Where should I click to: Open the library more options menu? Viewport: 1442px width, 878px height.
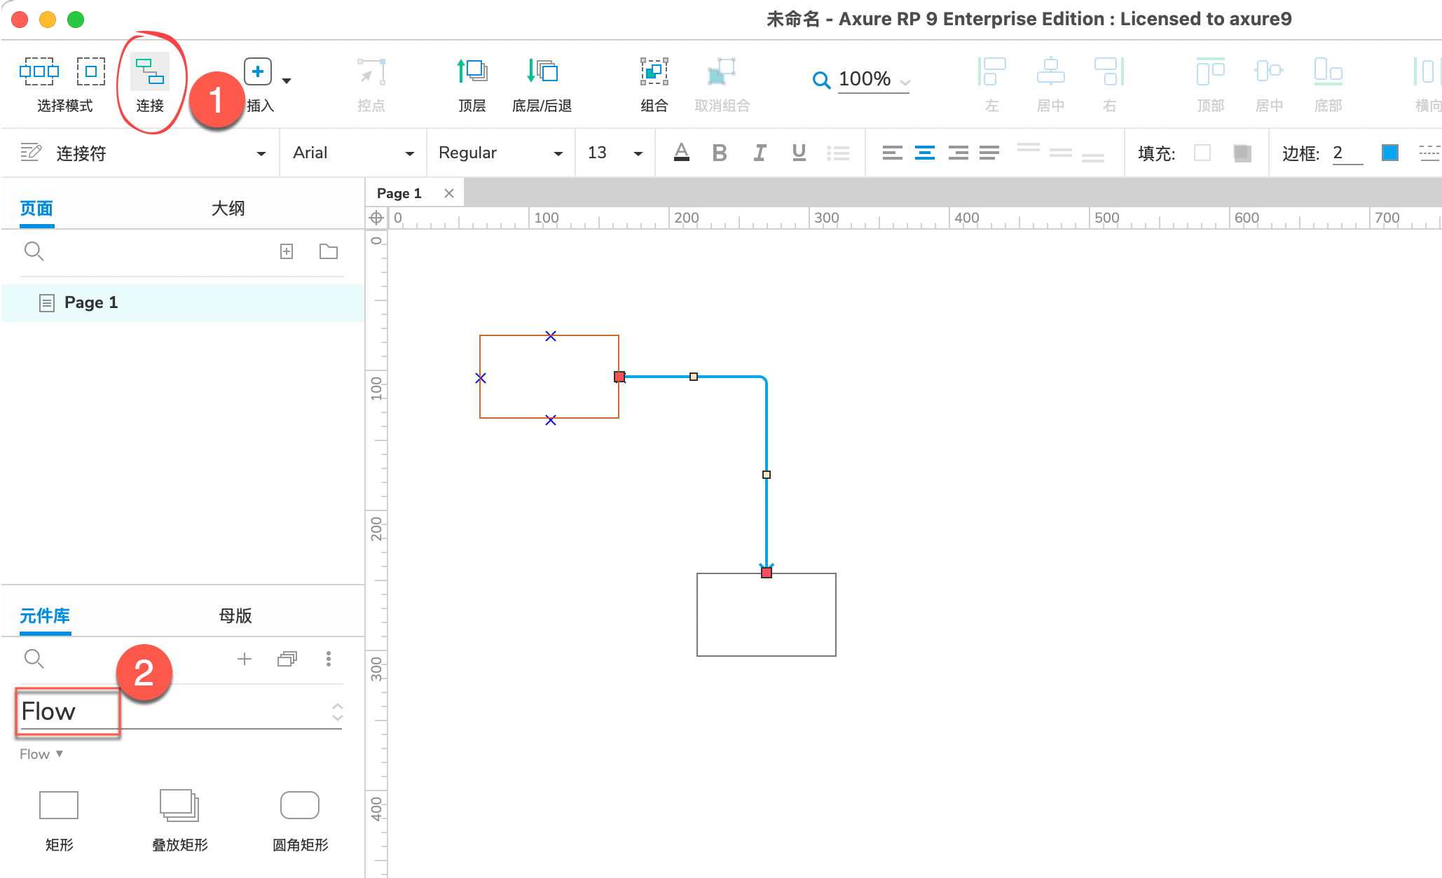(329, 659)
